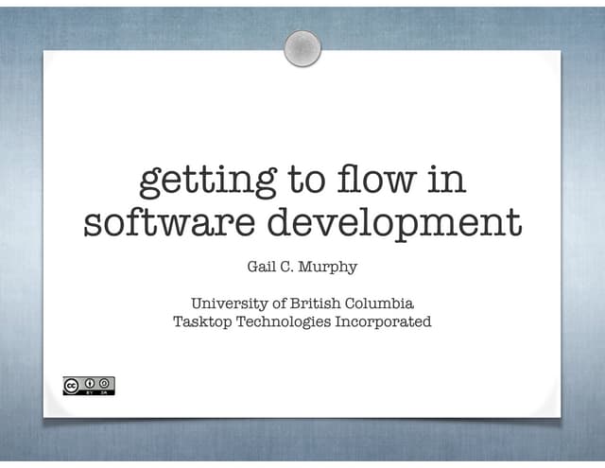Click the word 'Columbia' in the affiliation
Image resolution: width=605 pixels, height=468 pixels.
point(380,303)
